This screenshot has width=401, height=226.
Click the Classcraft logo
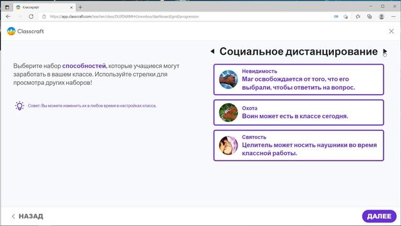click(x=26, y=31)
